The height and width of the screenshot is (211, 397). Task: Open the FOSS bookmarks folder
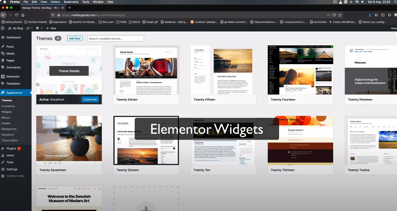pyautogui.click(x=121, y=22)
